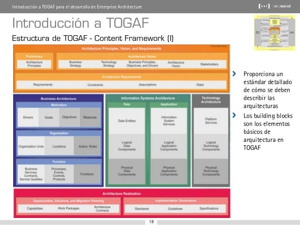Click 'Architecture Requirements' heading
This screenshot has width=300, height=225.
pos(121,77)
